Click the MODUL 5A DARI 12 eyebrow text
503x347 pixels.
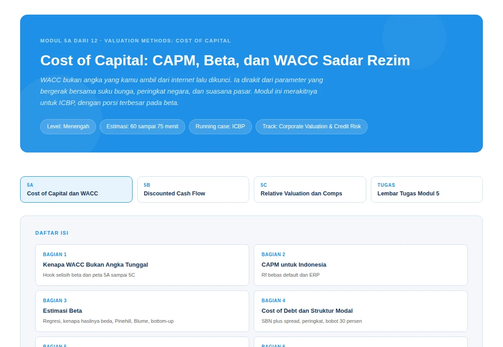(x=135, y=41)
